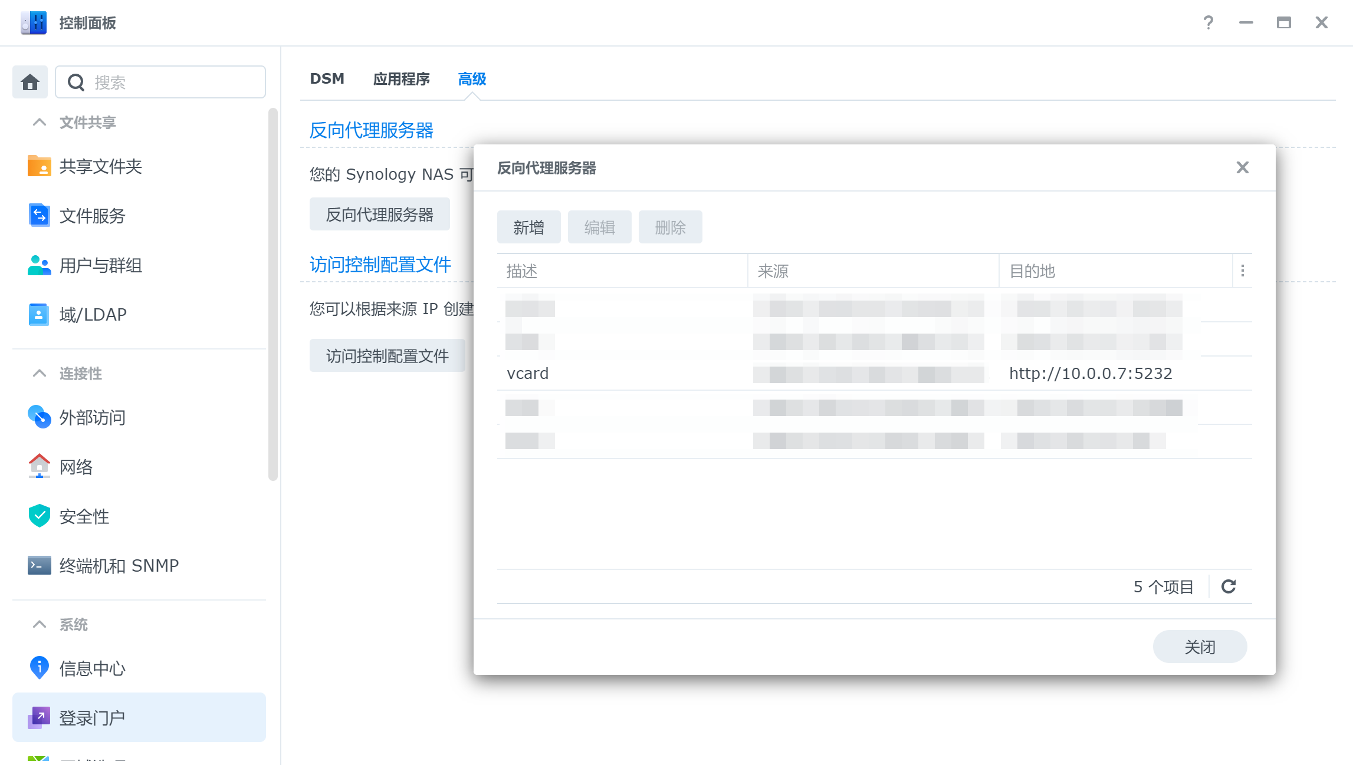Image resolution: width=1353 pixels, height=765 pixels.
Task: Collapse the System (系统) section
Action: (40, 624)
